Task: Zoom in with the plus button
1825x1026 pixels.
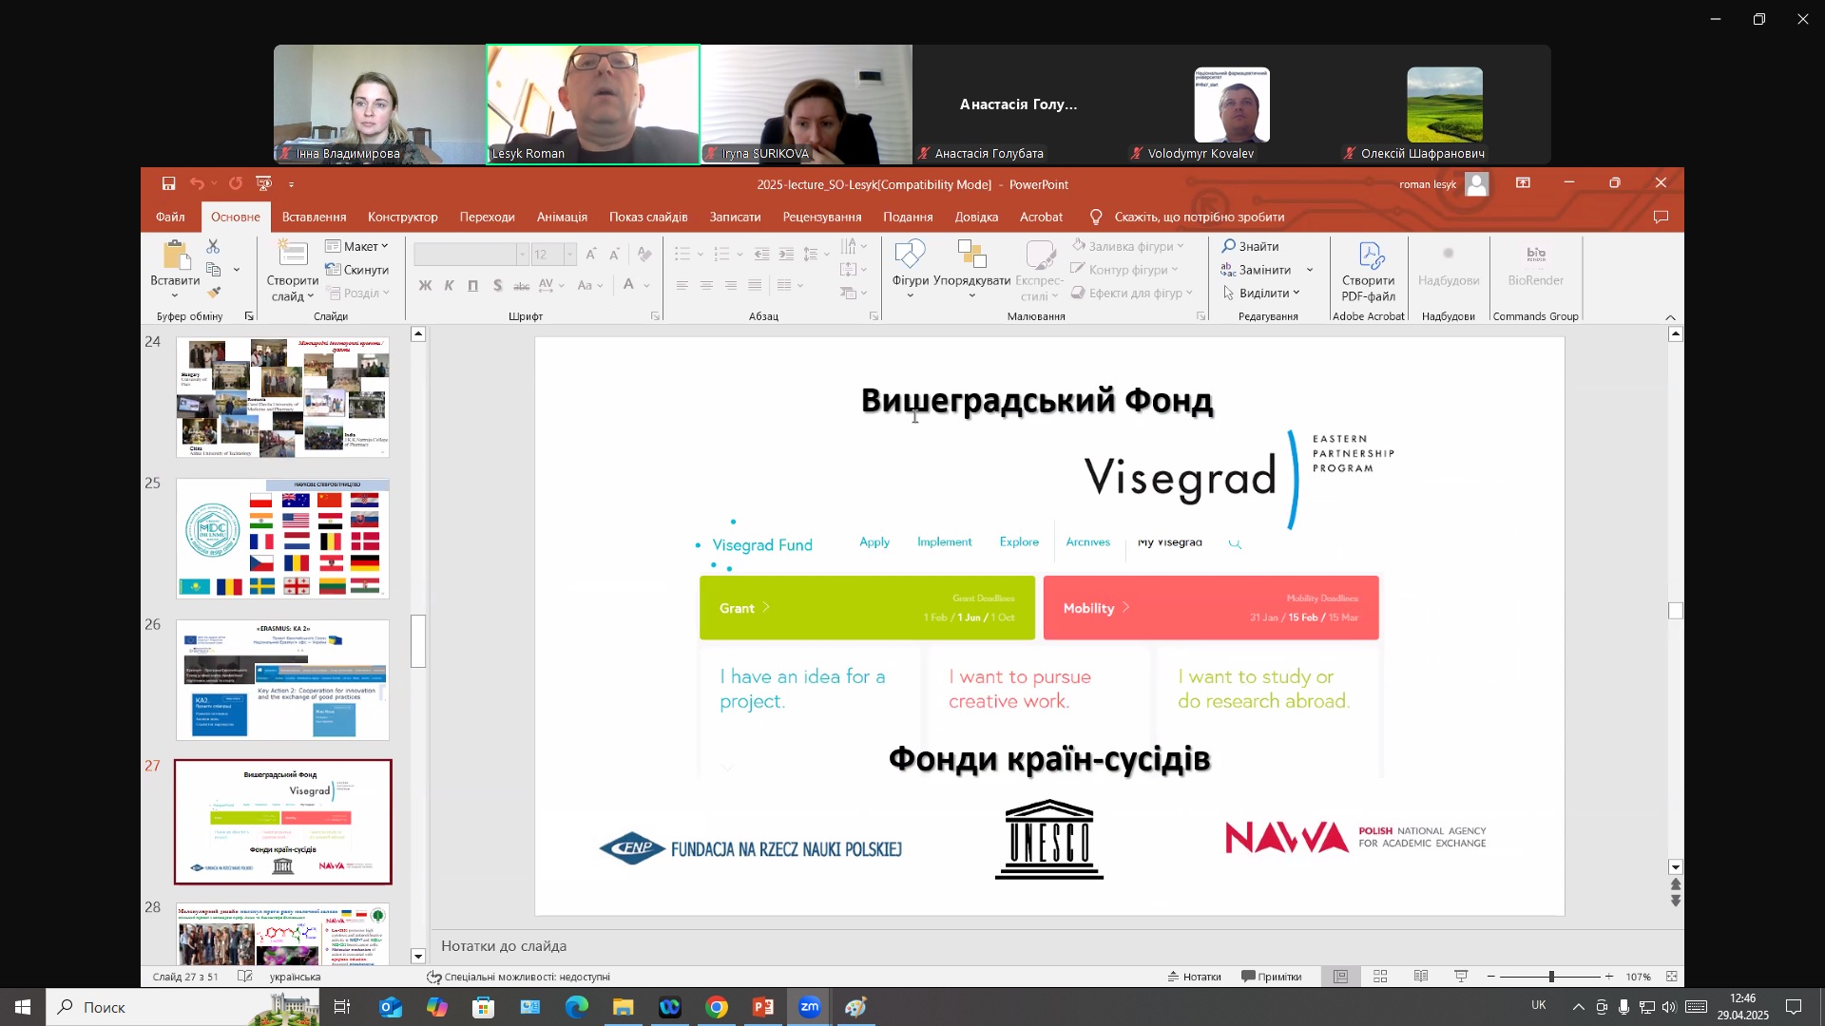Action: [1608, 977]
